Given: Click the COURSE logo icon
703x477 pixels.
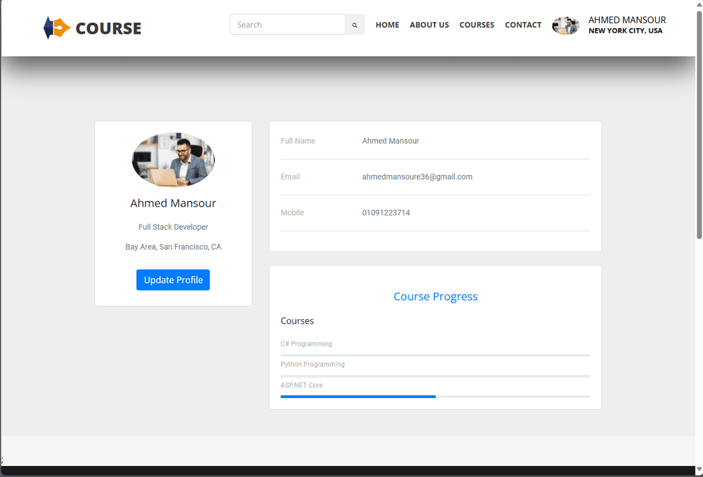Looking at the screenshot, I should pos(56,28).
